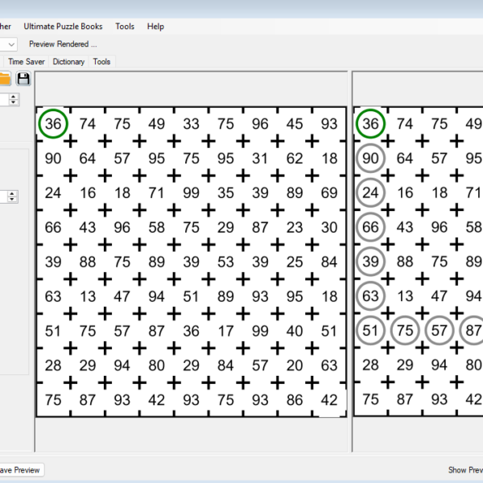Click the Show Preview button

(x=465, y=469)
